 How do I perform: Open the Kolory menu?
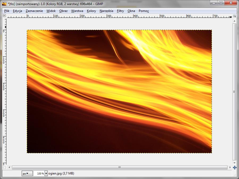coord(91,11)
